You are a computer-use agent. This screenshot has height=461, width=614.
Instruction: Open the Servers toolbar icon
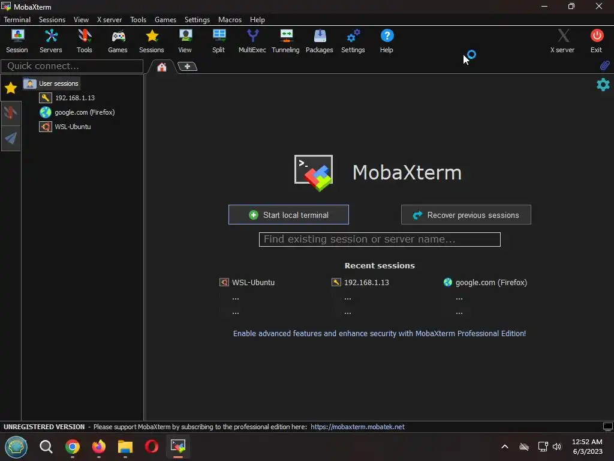51,41
